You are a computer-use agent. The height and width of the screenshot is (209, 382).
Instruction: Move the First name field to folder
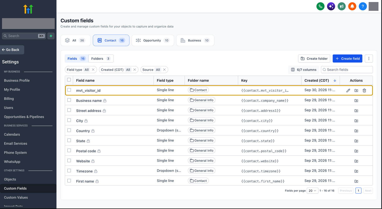point(356,181)
